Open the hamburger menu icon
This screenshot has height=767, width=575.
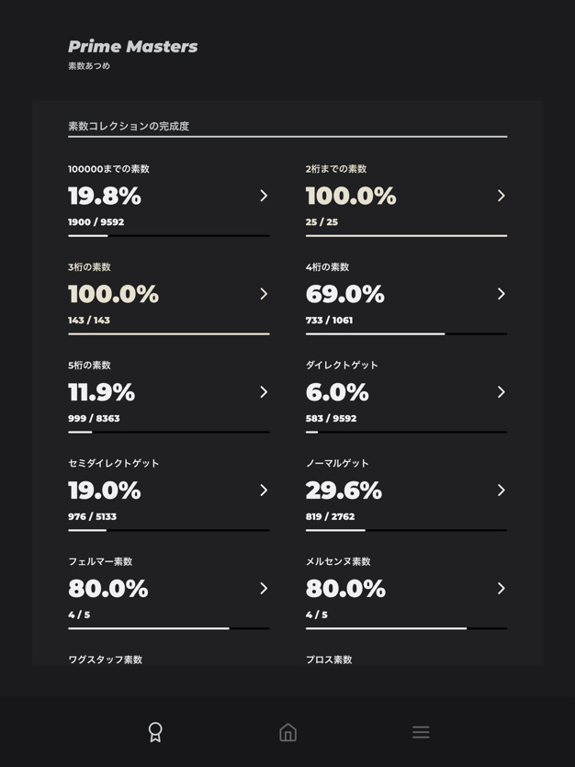421,732
